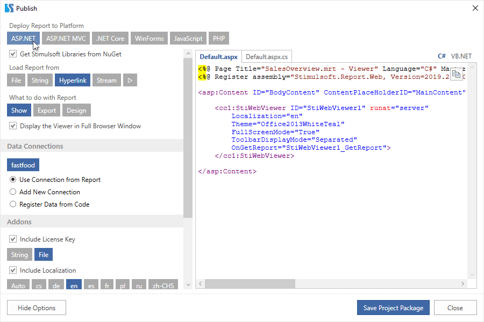Set license key as String
This screenshot has width=484, height=322.
coord(19,254)
